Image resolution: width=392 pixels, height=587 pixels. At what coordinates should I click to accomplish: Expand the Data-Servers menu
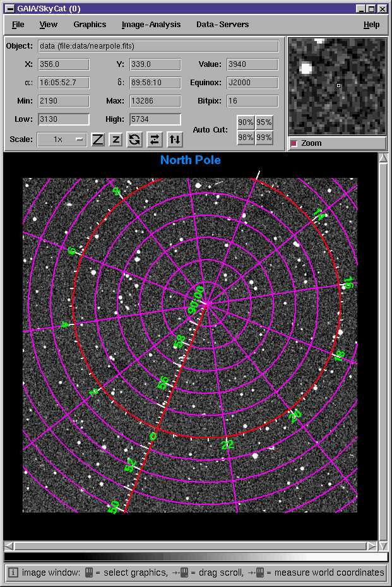click(222, 25)
